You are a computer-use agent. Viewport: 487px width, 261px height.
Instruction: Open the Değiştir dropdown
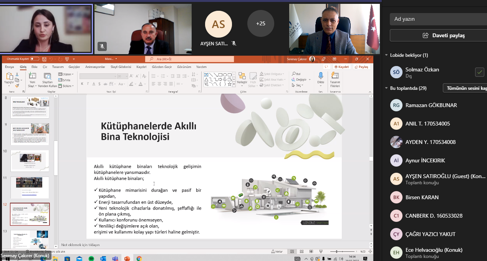coord(299,79)
